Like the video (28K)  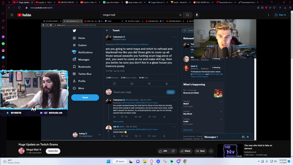[x=163, y=151]
